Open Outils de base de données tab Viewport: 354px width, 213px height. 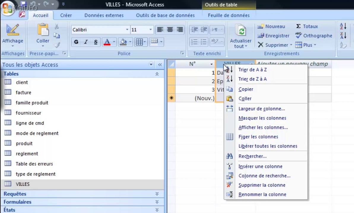165,15
